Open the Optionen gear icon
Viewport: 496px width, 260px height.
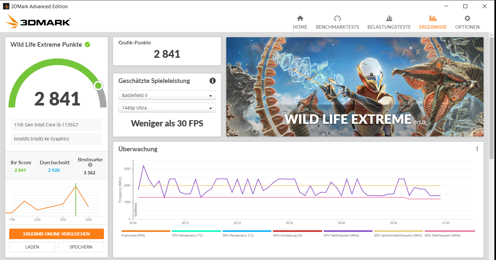[467, 18]
